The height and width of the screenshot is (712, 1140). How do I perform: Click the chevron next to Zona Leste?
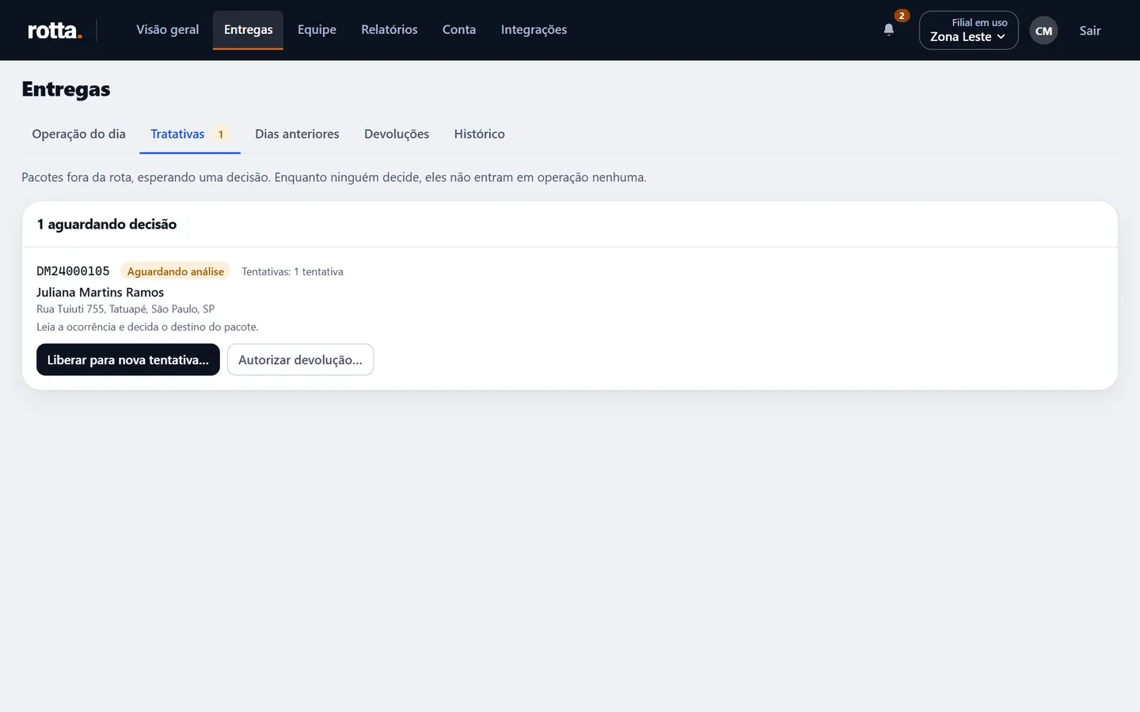[1001, 37]
